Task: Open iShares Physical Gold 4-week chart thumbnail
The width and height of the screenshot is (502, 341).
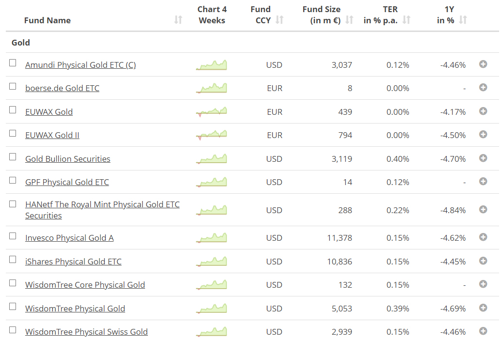Action: 211,262
